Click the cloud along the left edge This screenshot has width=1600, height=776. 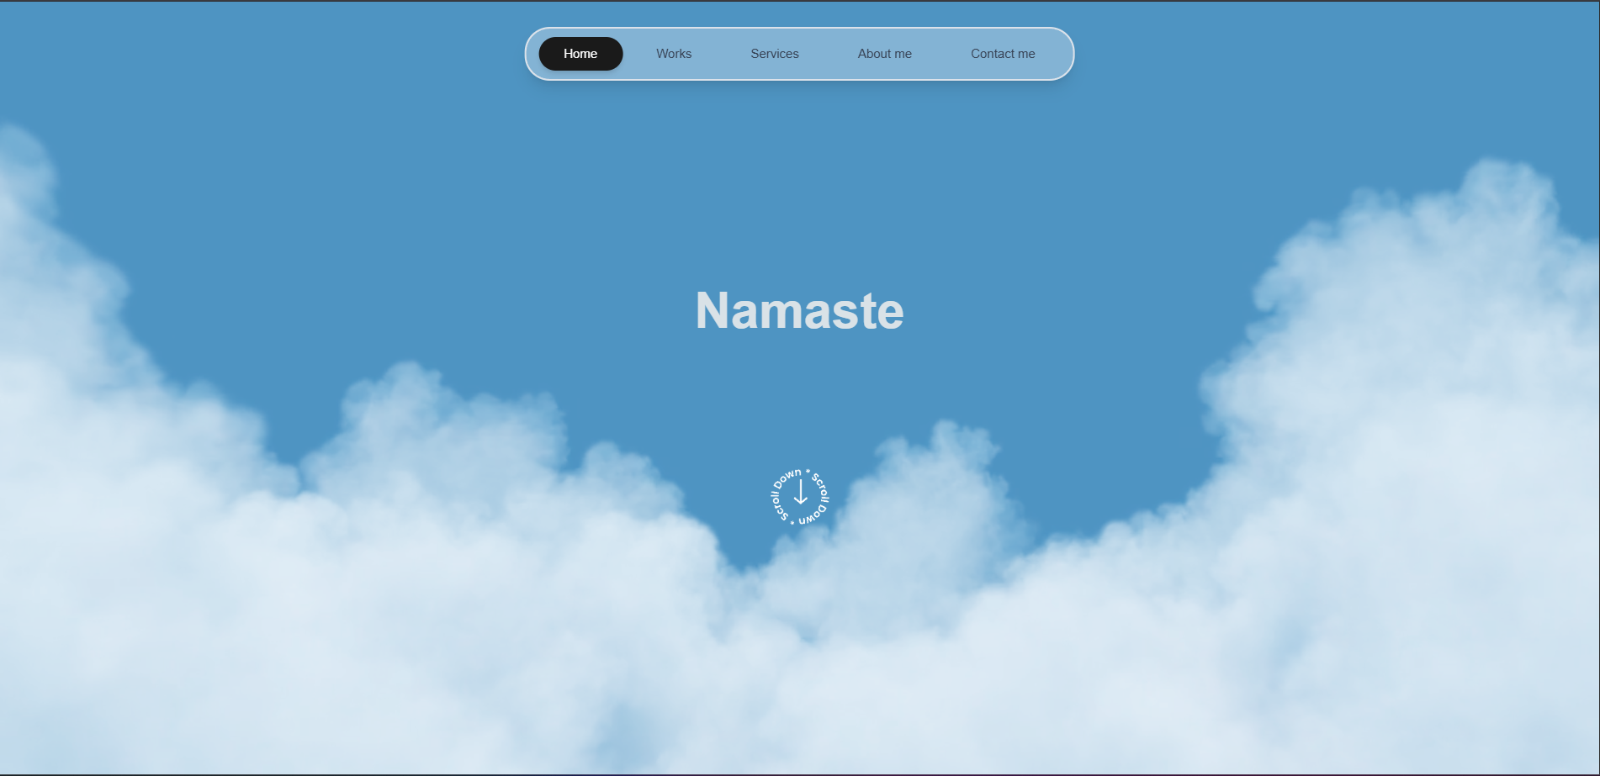coord(50,336)
